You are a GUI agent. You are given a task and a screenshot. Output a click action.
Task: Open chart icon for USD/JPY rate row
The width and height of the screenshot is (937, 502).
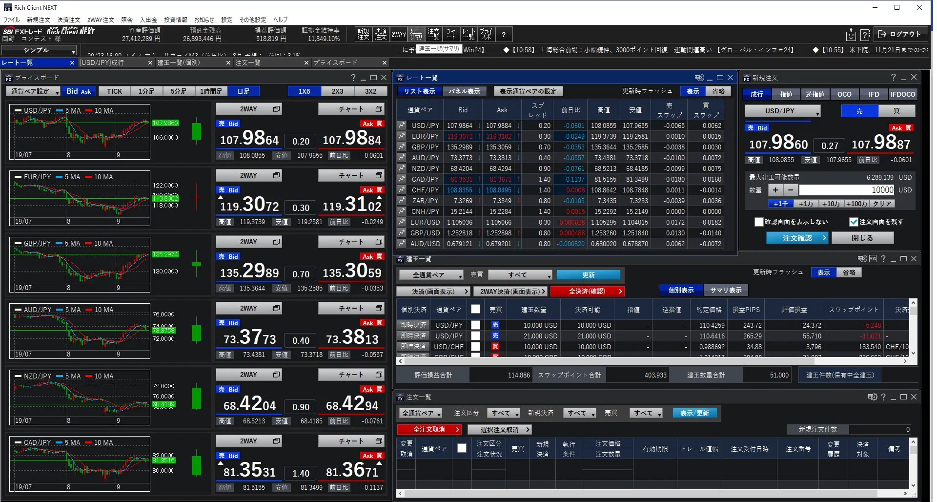coord(402,125)
